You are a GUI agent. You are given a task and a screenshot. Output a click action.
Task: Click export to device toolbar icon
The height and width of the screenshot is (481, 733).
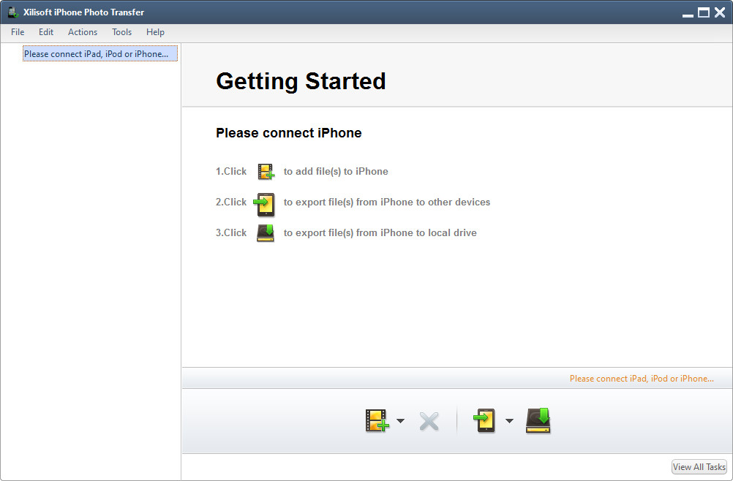tap(484, 420)
